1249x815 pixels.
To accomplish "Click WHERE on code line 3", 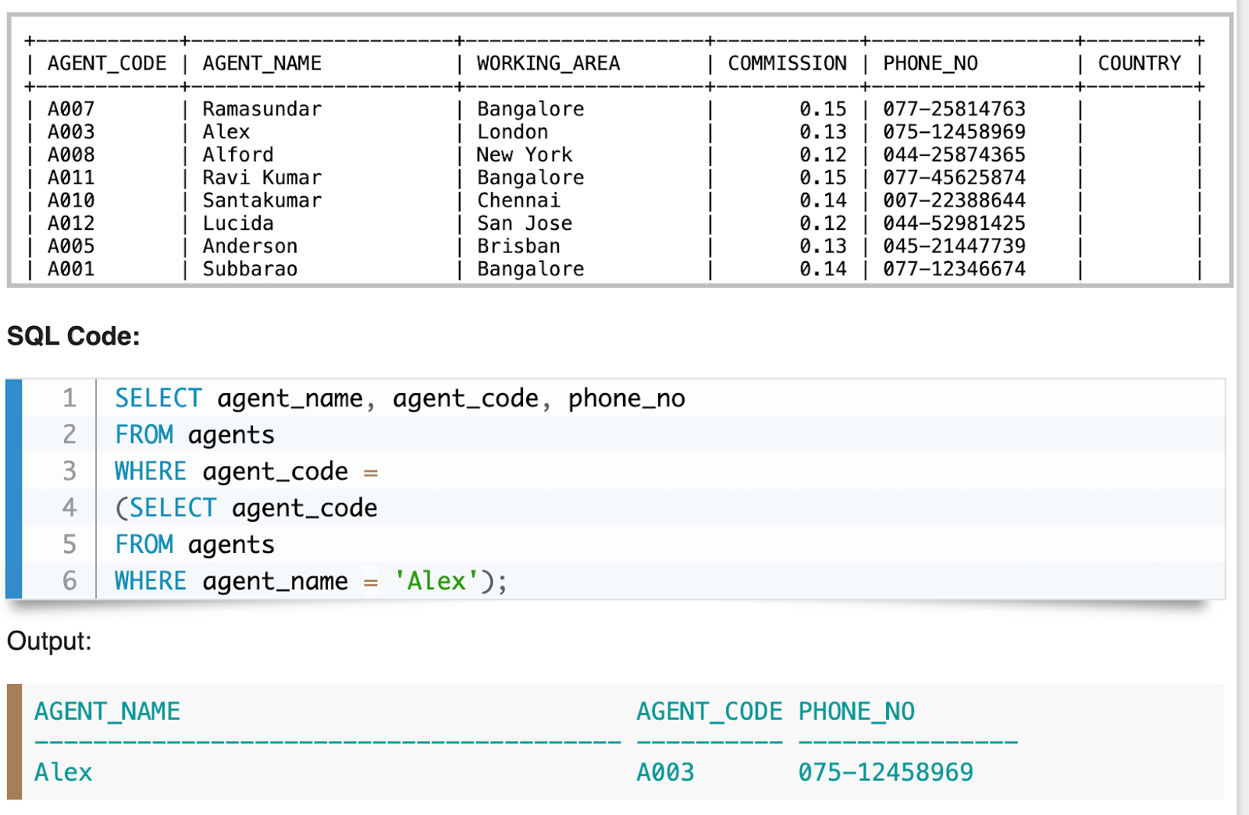I will click(x=151, y=471).
